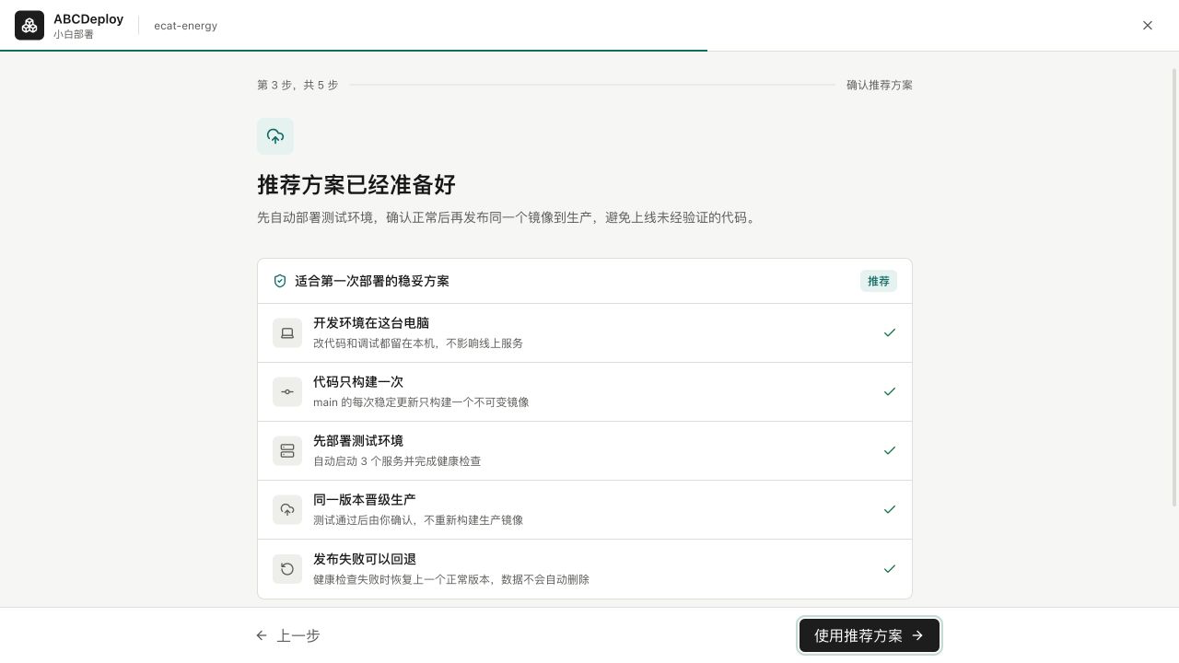Select the 开发环境在这台电脑 row title
This screenshot has width=1179, height=663.
[371, 323]
